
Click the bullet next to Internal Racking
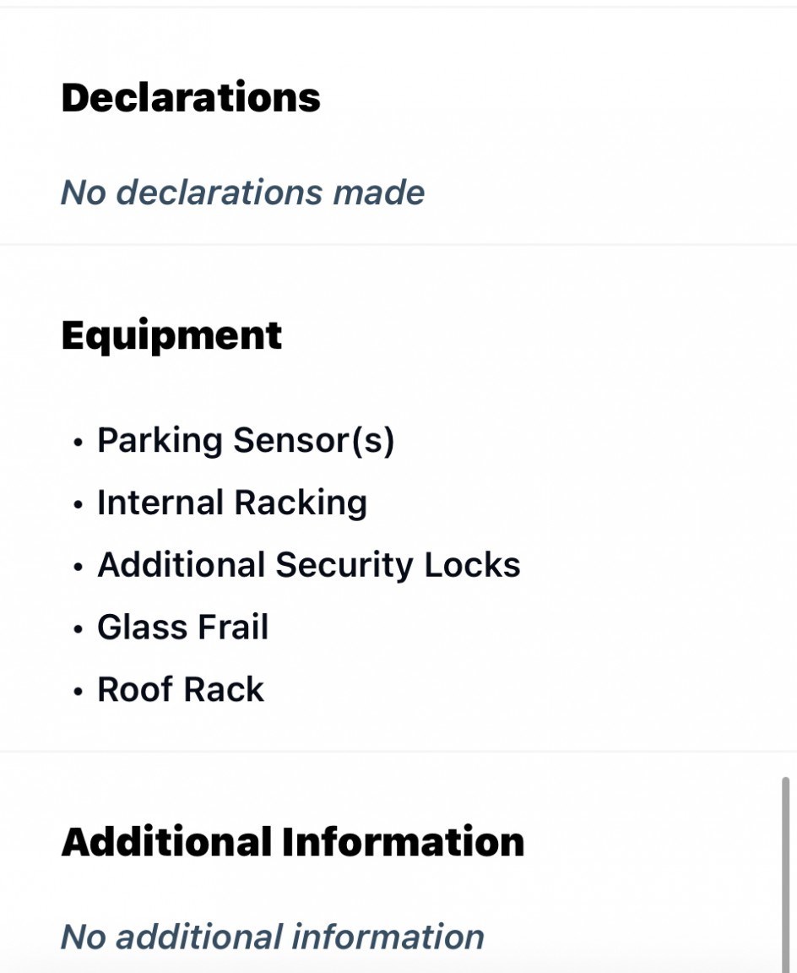(x=79, y=504)
